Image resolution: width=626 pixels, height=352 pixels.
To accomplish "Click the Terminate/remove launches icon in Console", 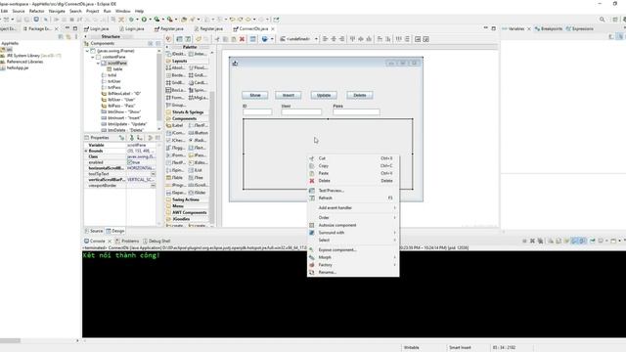I will [x=532, y=241].
